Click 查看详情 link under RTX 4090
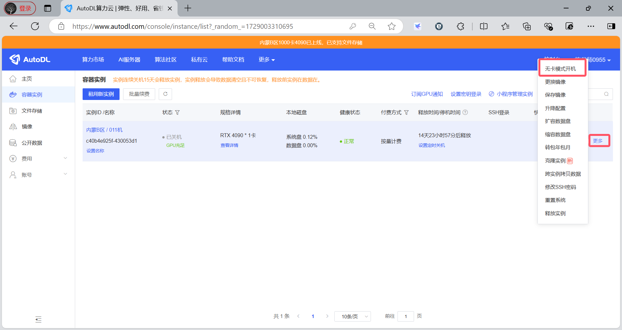 coord(229,145)
